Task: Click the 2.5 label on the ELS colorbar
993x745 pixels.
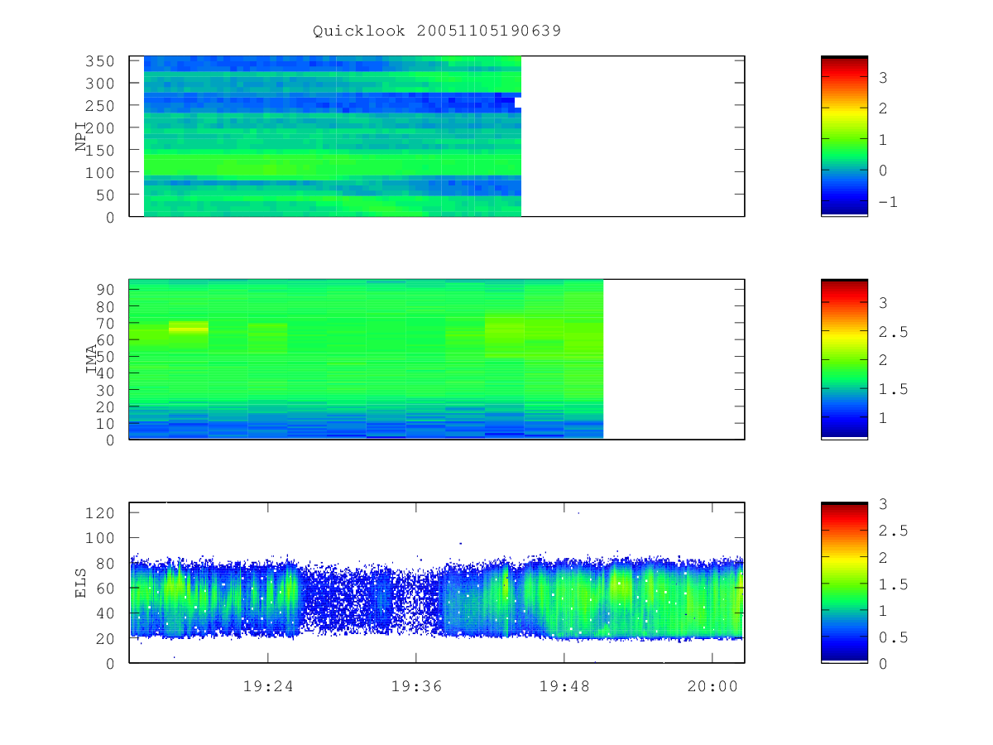Action: [893, 531]
